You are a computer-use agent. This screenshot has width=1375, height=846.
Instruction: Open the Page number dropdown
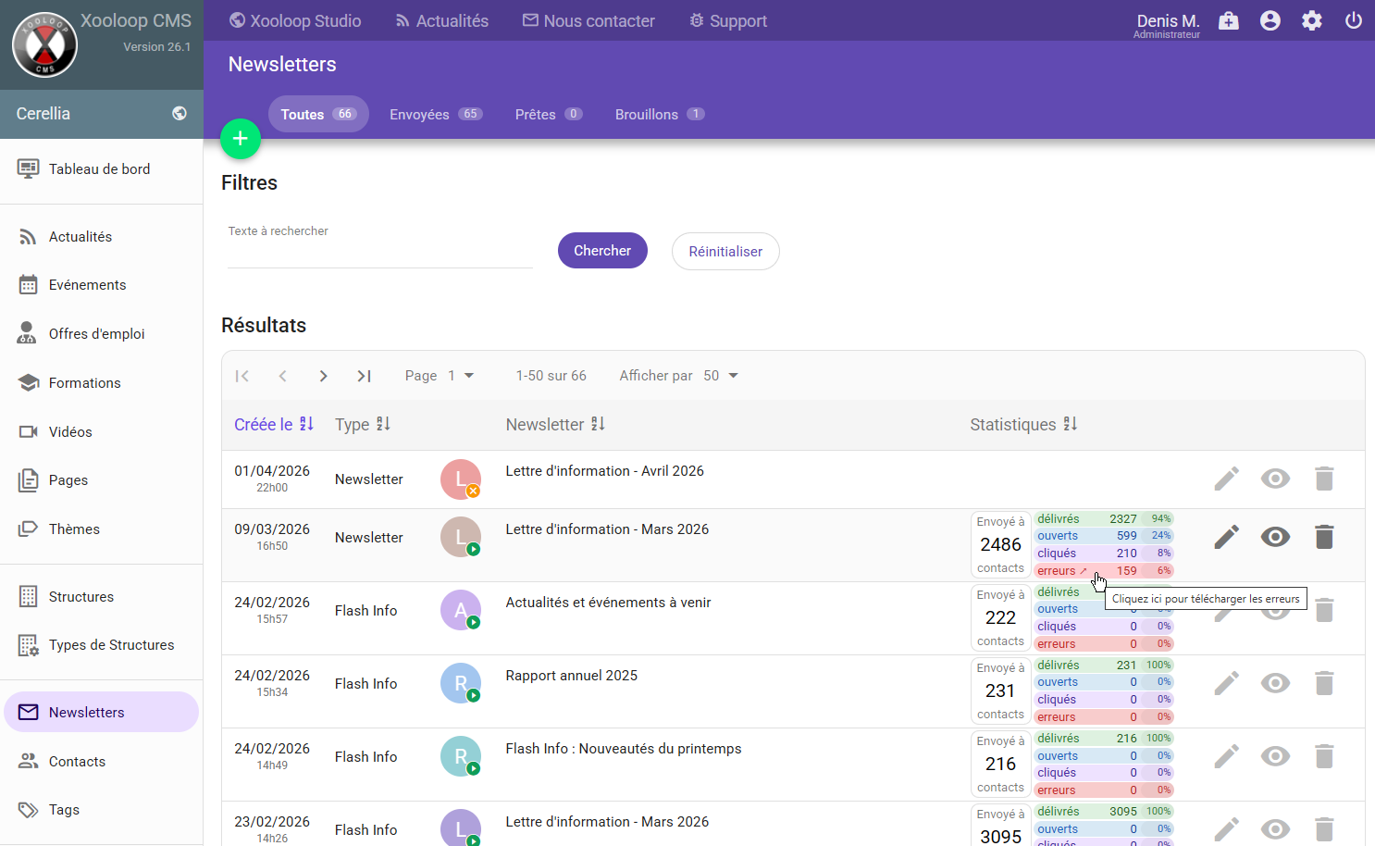point(460,376)
